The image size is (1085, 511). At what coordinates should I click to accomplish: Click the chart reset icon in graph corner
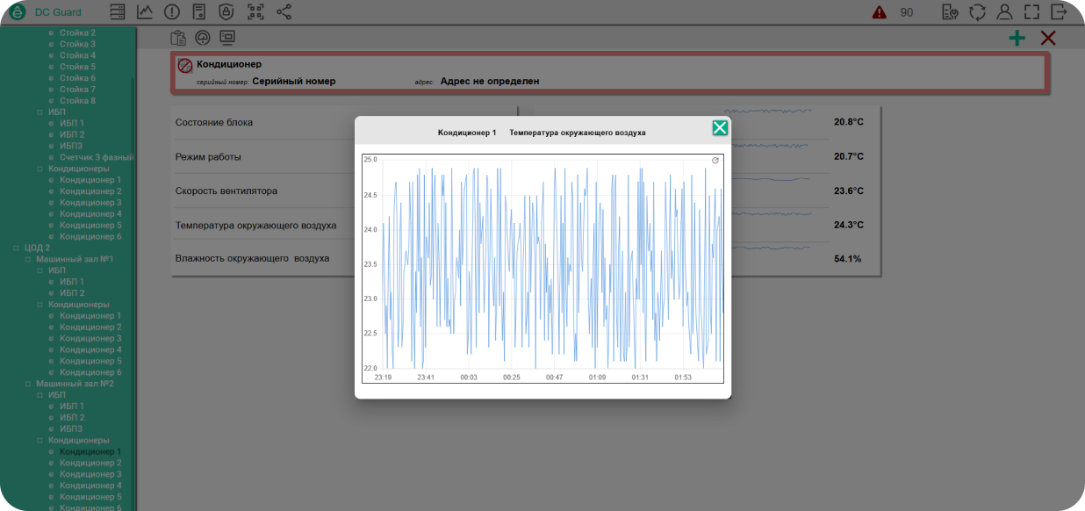[715, 161]
